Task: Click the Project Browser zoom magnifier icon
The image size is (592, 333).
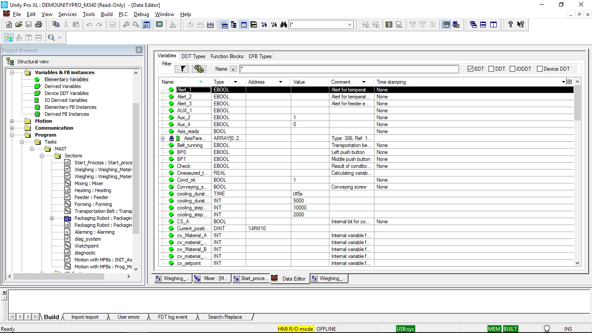Action: coord(51,38)
